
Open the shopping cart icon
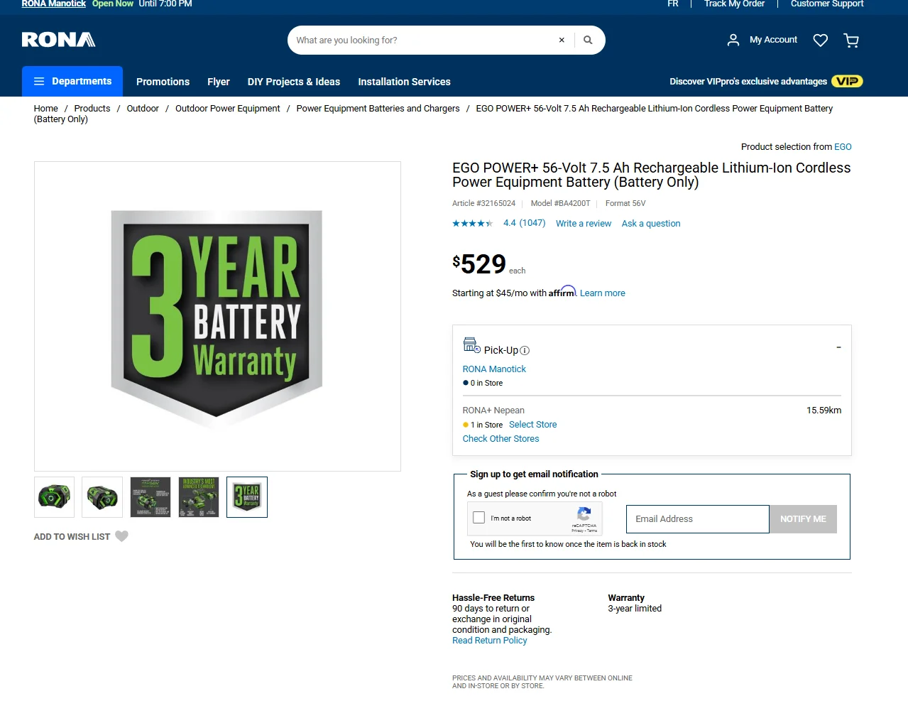[x=851, y=40]
